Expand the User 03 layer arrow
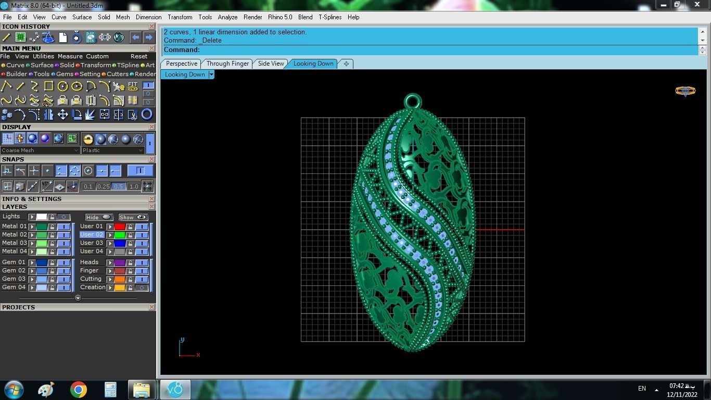Image resolution: width=711 pixels, height=400 pixels. [x=110, y=243]
